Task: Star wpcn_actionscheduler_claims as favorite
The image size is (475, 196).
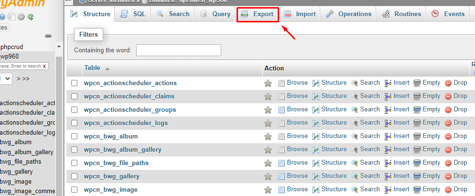Action: [268, 97]
